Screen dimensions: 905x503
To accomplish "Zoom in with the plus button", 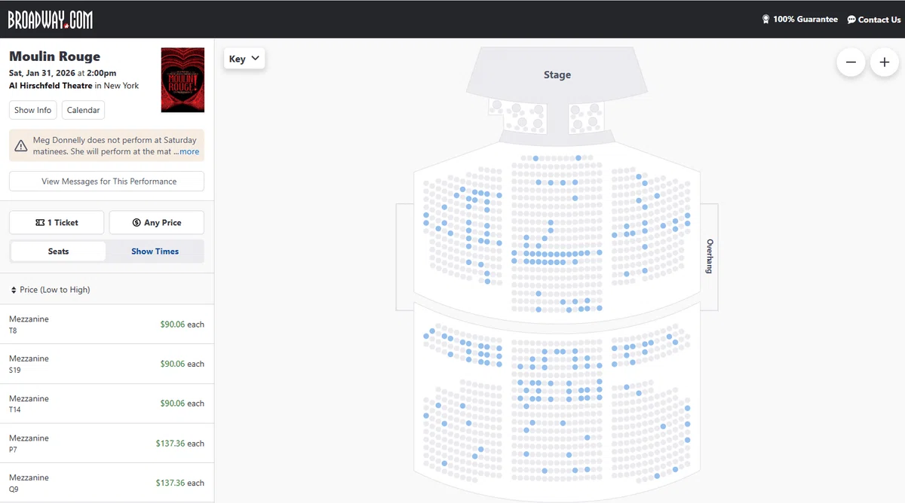I will (885, 62).
